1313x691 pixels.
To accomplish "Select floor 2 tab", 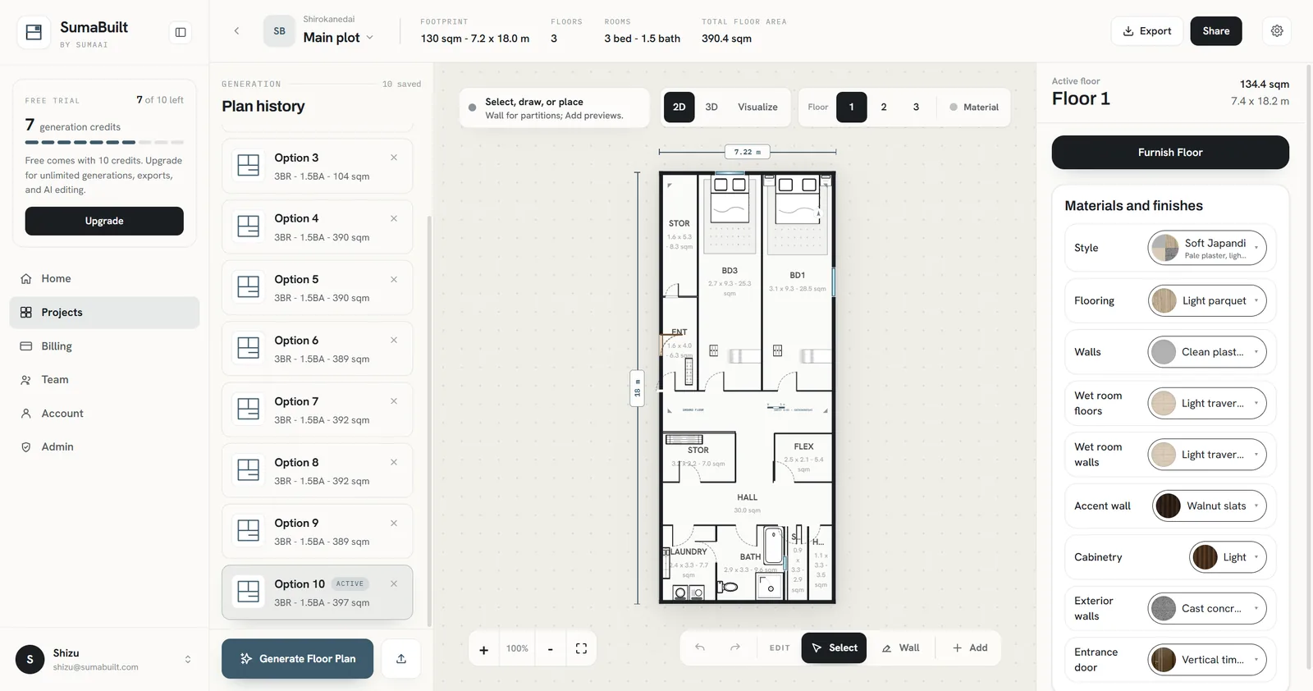I will click(x=884, y=107).
